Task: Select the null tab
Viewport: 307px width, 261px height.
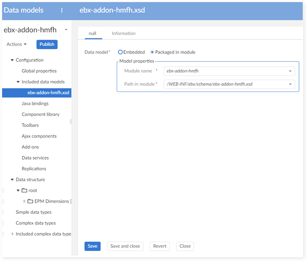Action: tap(93, 33)
